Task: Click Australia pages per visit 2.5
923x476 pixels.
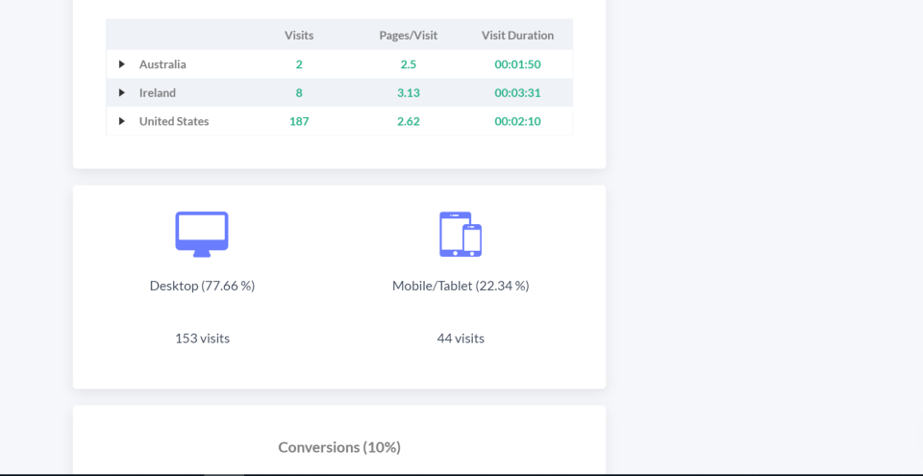Action: 409,64
